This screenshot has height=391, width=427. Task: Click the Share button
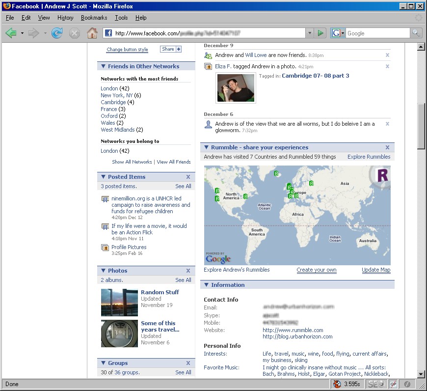(171, 49)
